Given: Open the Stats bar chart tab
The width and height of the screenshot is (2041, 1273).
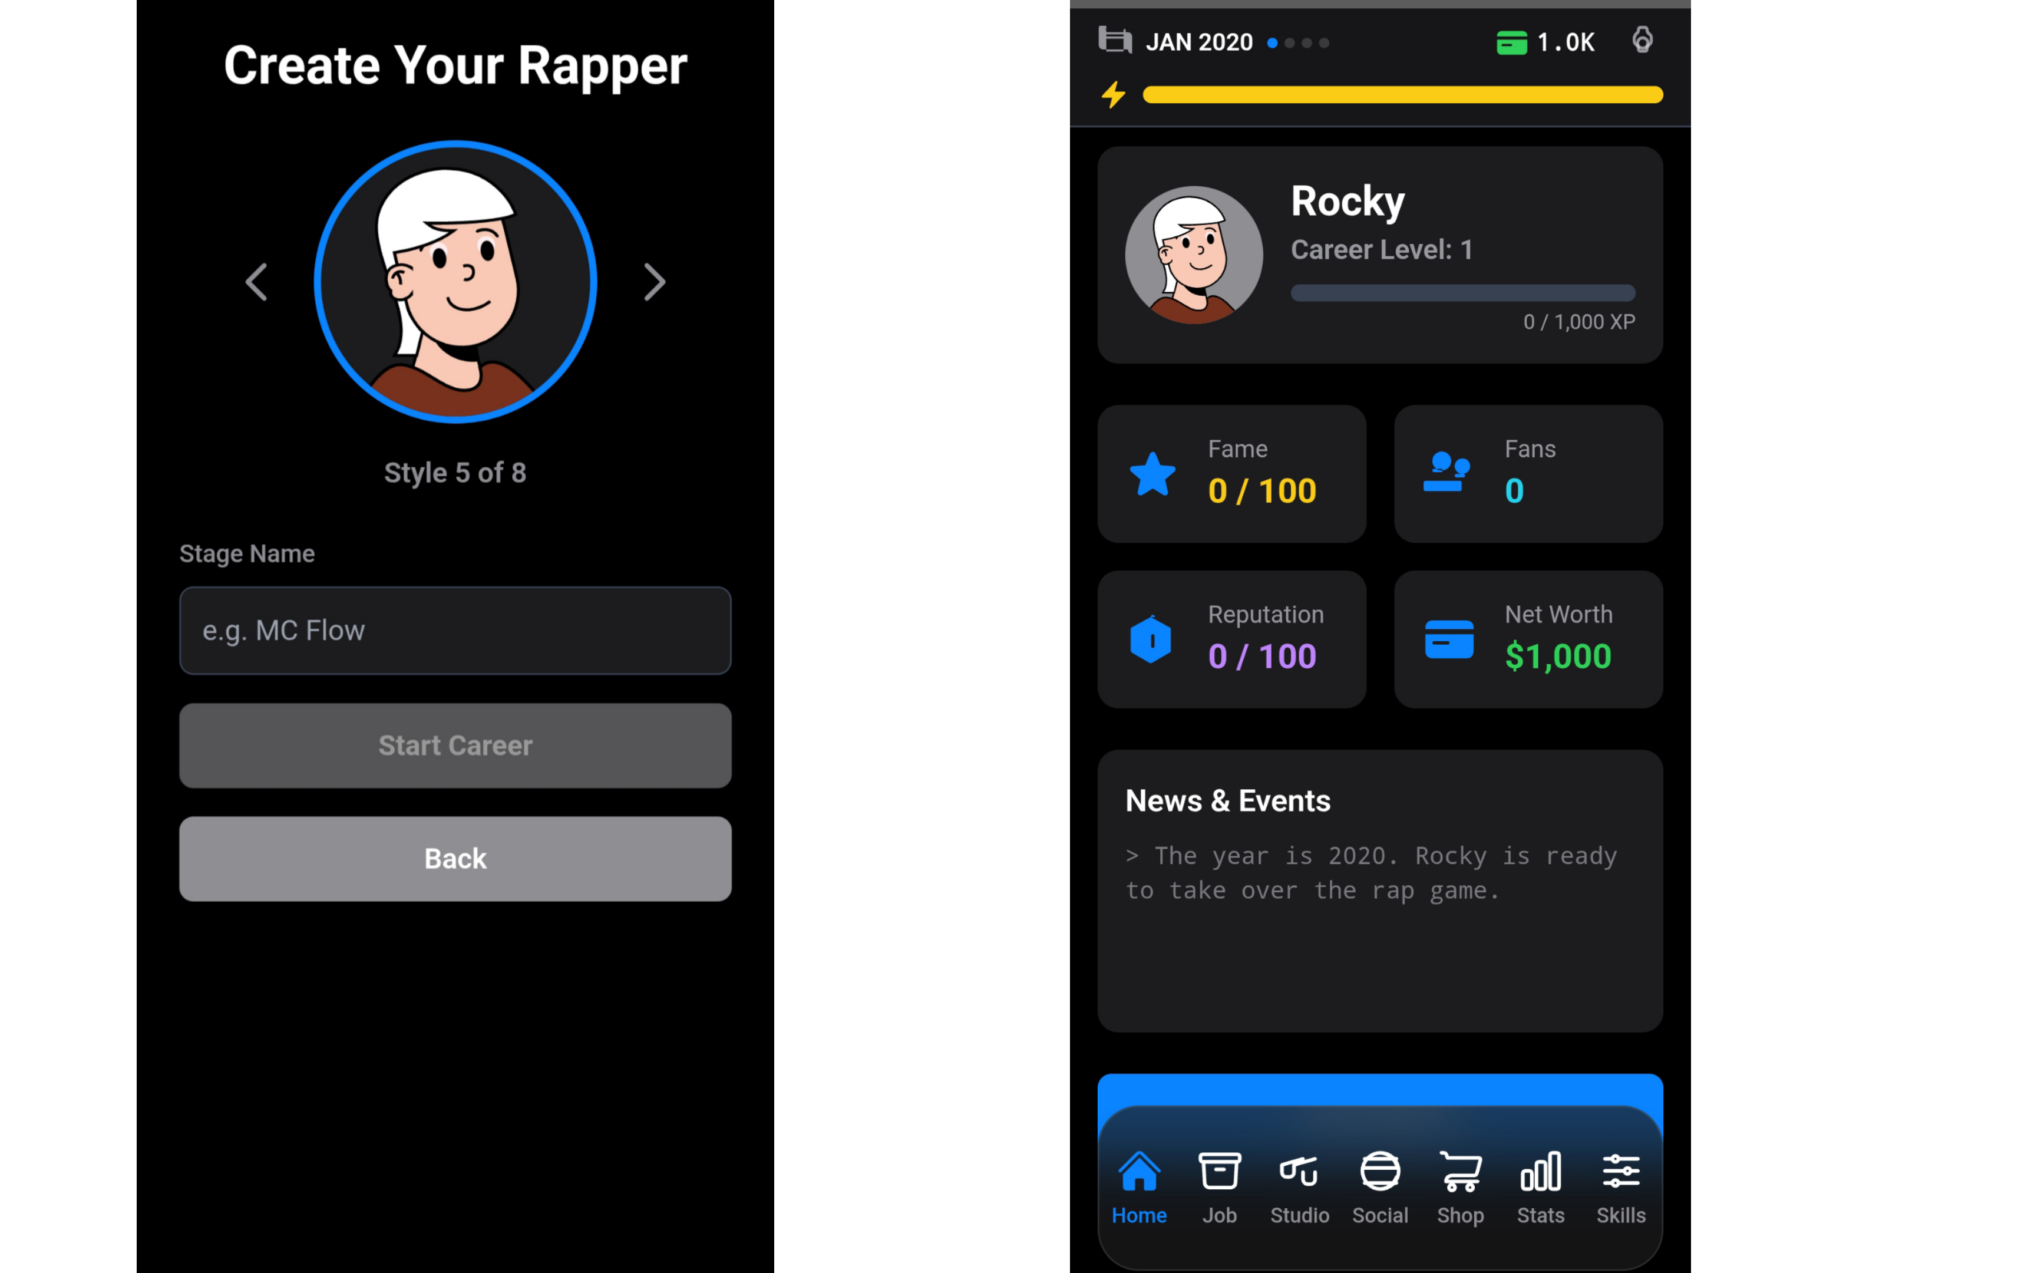Looking at the screenshot, I should (1540, 1187).
